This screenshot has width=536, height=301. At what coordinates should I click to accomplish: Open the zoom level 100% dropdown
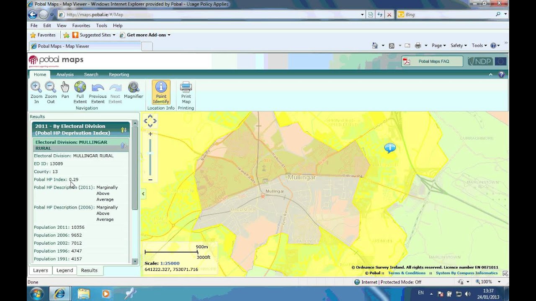coord(499,282)
